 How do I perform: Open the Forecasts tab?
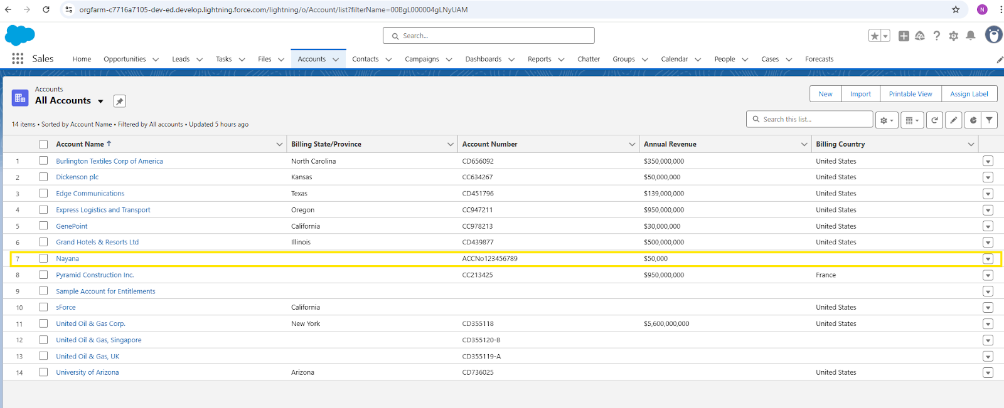[x=819, y=59]
